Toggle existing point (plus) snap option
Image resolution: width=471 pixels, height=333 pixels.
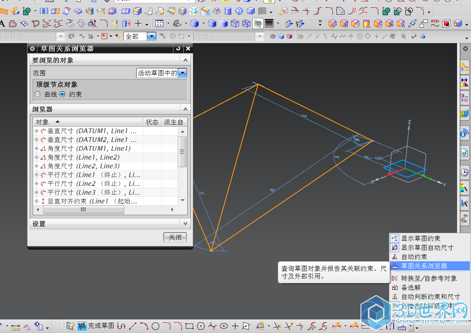pyautogui.click(x=376, y=37)
